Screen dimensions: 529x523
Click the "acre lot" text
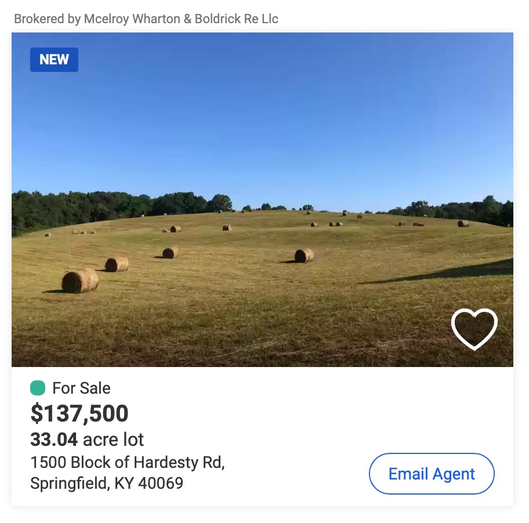pyautogui.click(x=114, y=440)
